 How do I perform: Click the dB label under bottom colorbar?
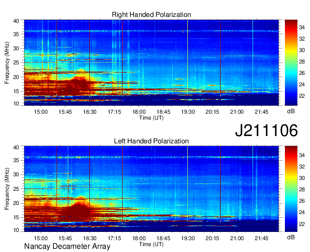click(x=291, y=237)
